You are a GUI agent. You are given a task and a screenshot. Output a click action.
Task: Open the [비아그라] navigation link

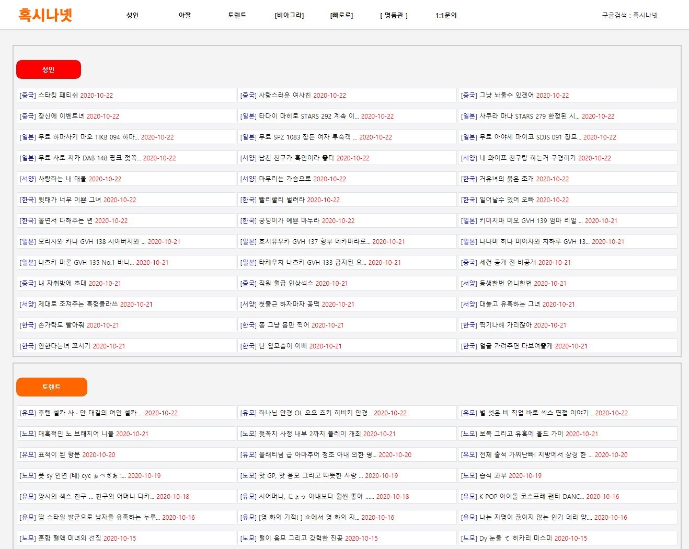coord(289,15)
